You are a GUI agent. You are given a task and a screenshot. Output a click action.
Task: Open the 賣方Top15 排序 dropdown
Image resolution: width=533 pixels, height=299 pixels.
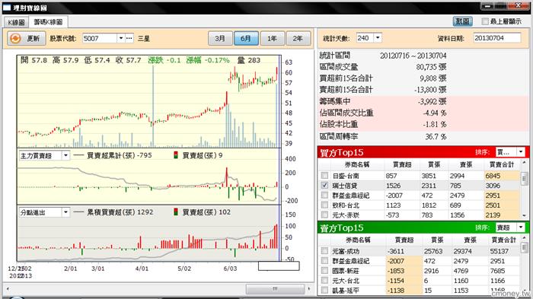tap(521, 227)
